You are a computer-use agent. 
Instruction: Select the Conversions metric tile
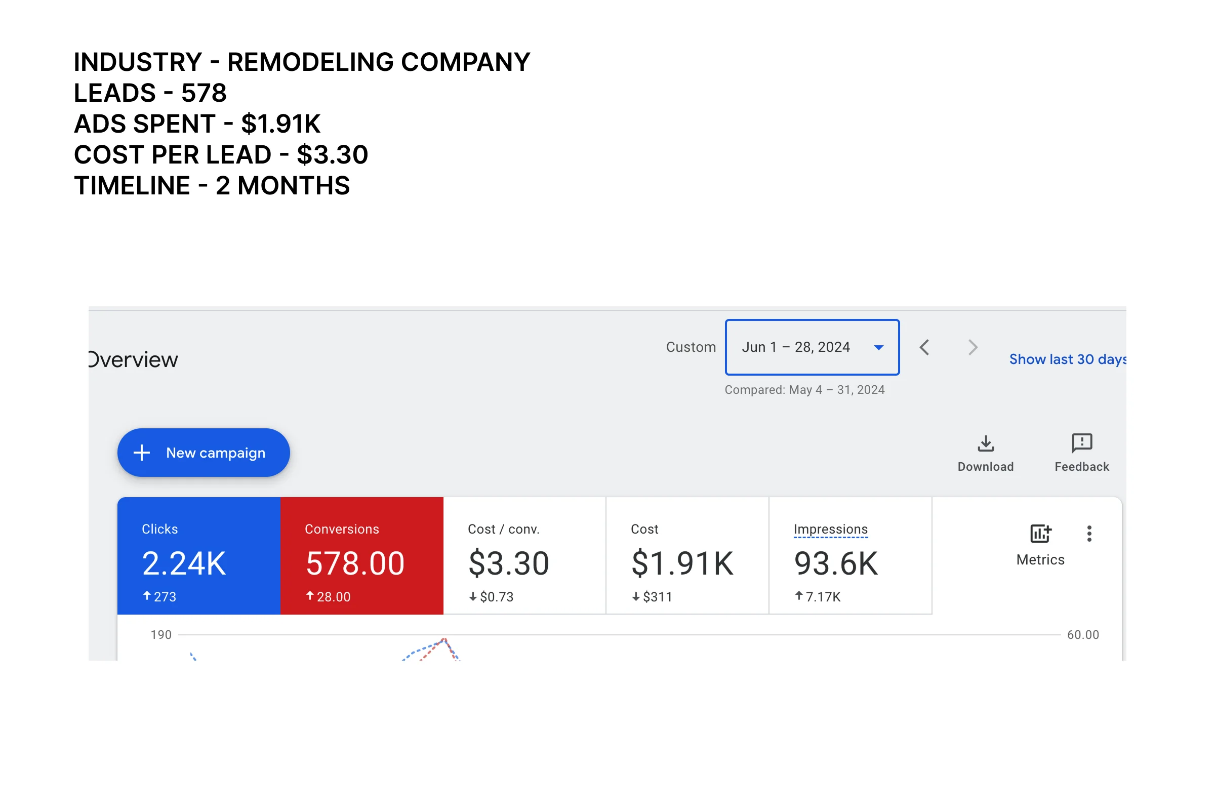click(361, 556)
